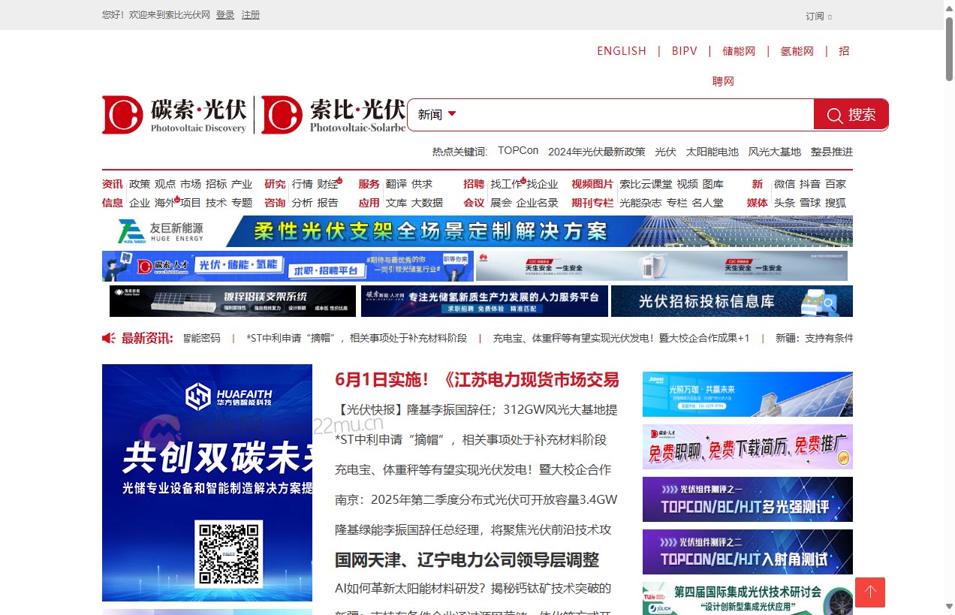The height and width of the screenshot is (615, 955).
Task: Click the red back-to-top arrow button
Action: click(869, 592)
